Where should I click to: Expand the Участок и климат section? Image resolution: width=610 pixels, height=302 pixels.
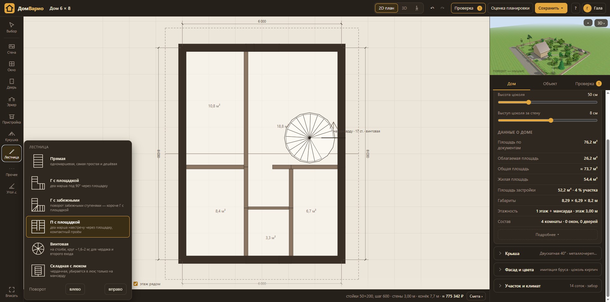coord(547,286)
